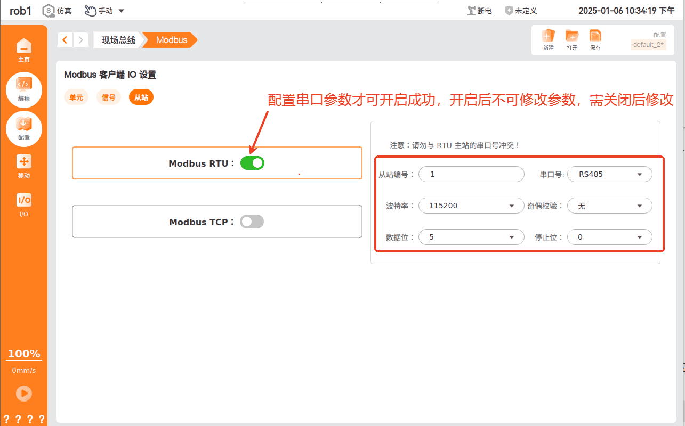Click the back arrow navigation button
The width and height of the screenshot is (685, 426).
[x=65, y=40]
